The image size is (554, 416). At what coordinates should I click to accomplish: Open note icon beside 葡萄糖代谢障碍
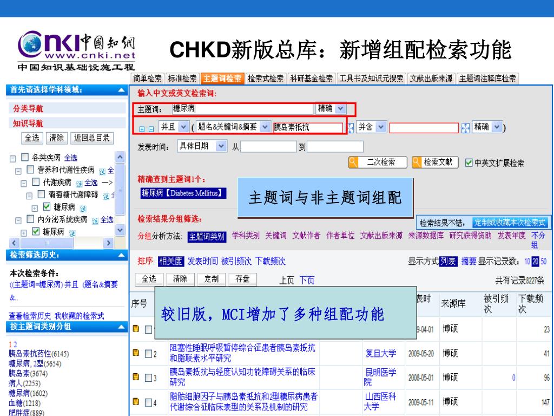tap(106, 196)
